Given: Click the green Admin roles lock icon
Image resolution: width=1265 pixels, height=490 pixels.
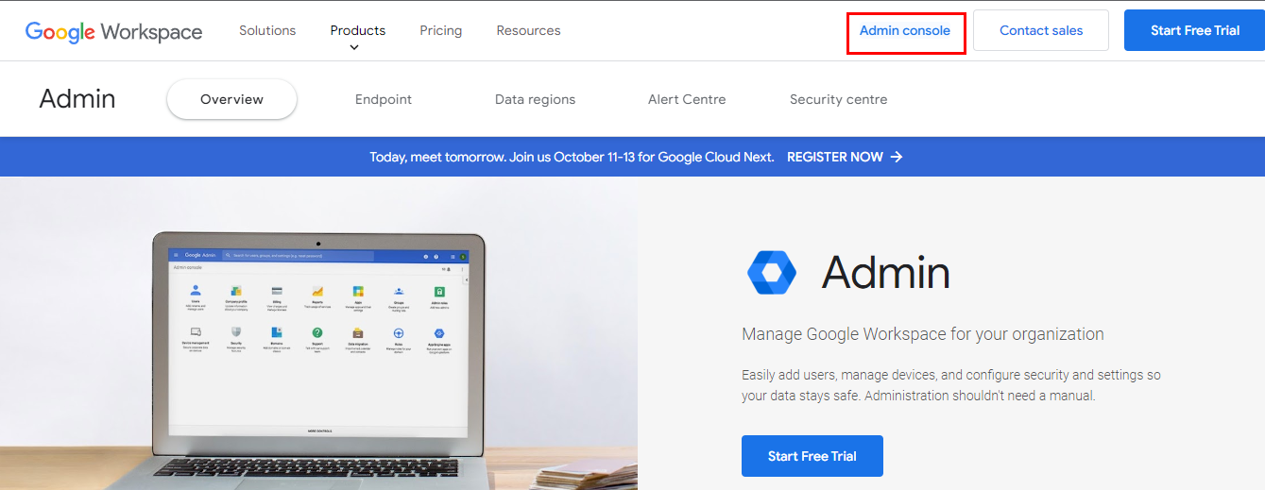Looking at the screenshot, I should click(439, 291).
